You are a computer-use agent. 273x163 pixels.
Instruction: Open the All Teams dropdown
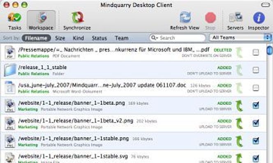240,37
